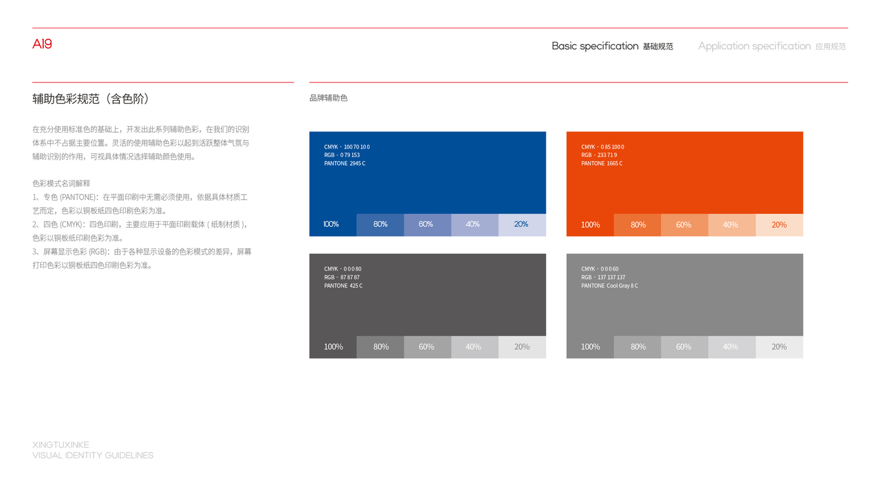Click the CMYK 0 0 0 80 text

pyautogui.click(x=342, y=269)
